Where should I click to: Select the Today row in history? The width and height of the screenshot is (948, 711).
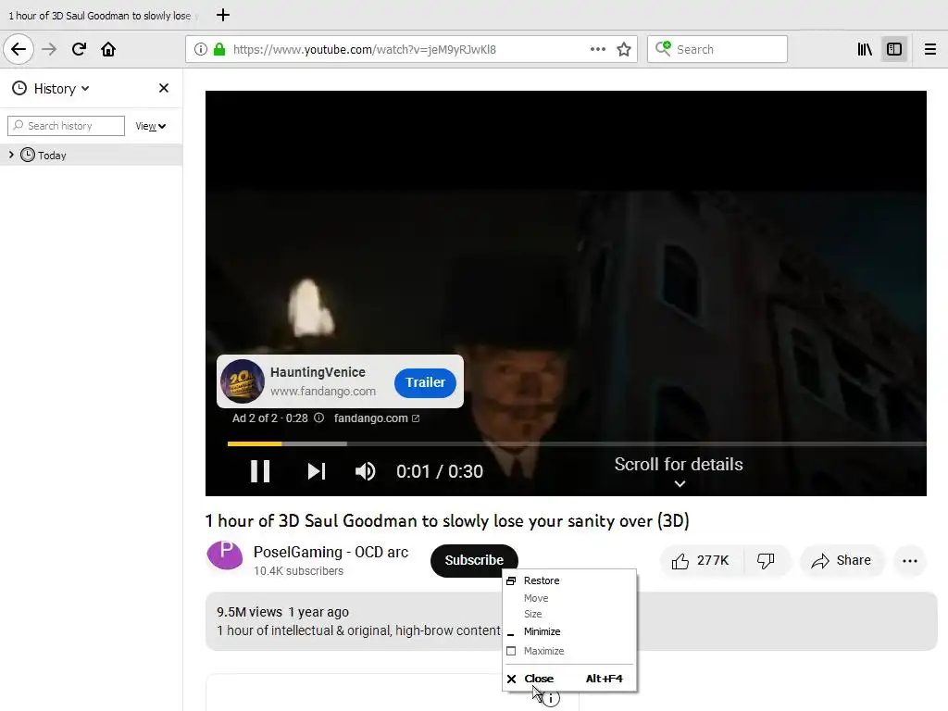click(x=92, y=155)
